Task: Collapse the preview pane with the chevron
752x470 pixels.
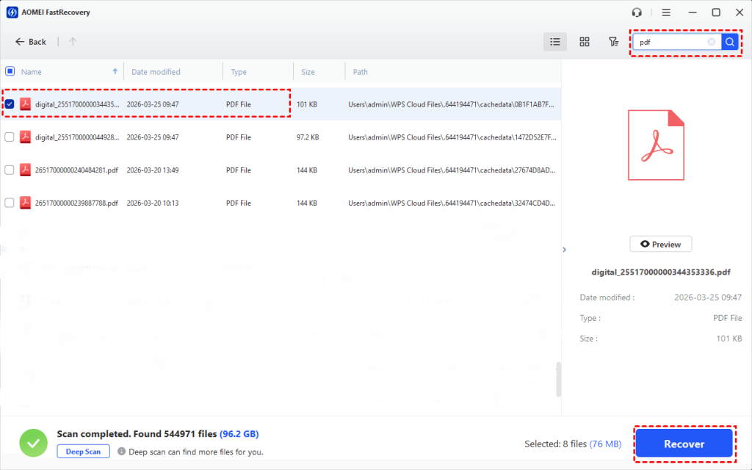Action: tap(565, 250)
